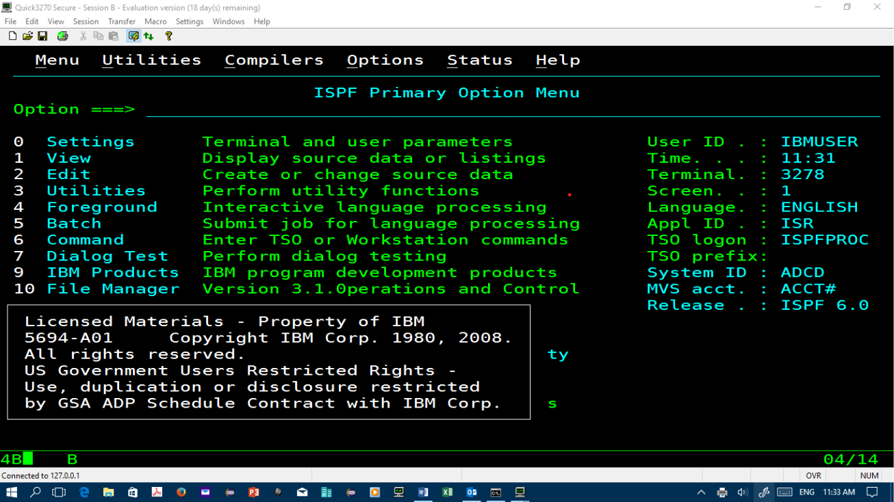Click the New session toolbar icon
Screen dimensions: 894x502
pos(12,36)
